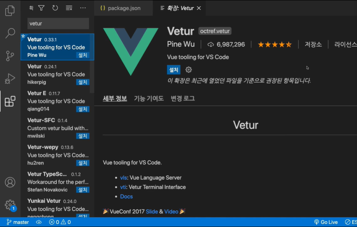
Task: Click the large Vetur logo image
Action: point(130,51)
